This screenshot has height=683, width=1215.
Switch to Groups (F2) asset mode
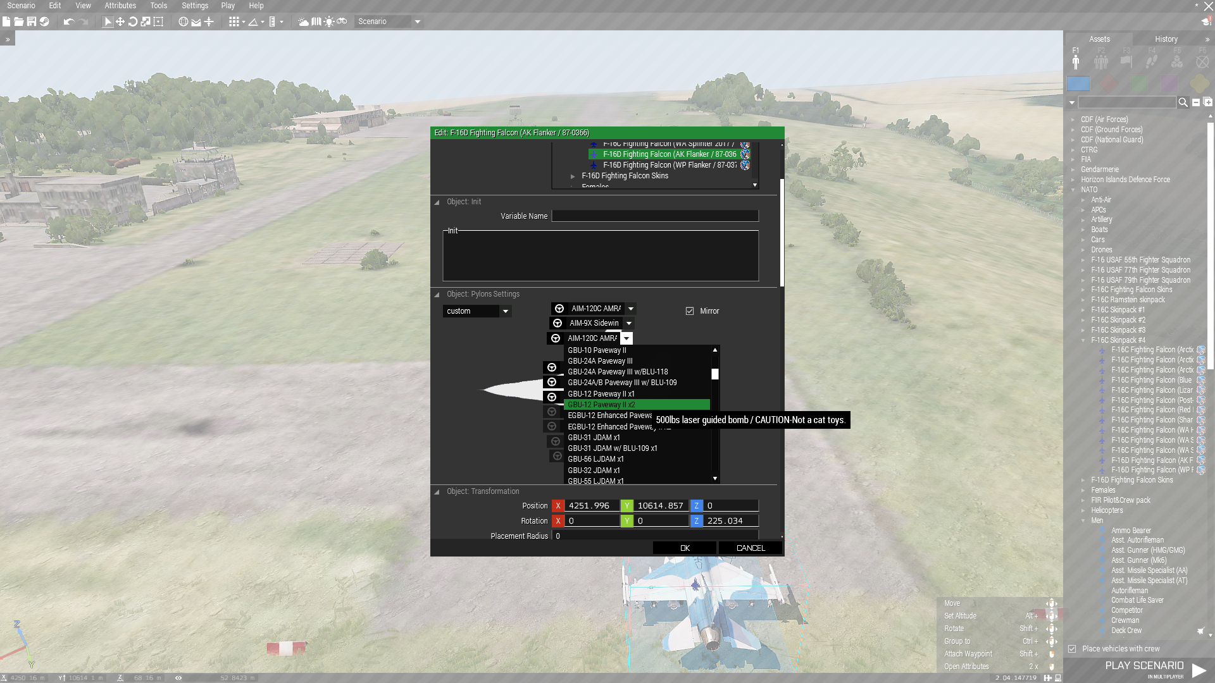(1101, 61)
